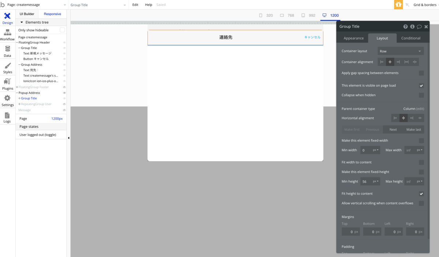Select the 1200 desktop breakpoint icon

pyautogui.click(x=324, y=15)
